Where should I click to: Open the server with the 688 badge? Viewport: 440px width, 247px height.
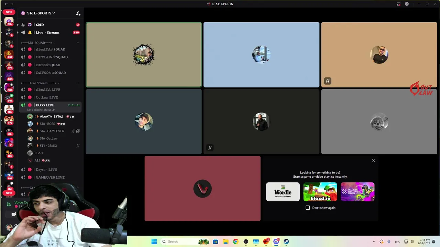point(9,87)
